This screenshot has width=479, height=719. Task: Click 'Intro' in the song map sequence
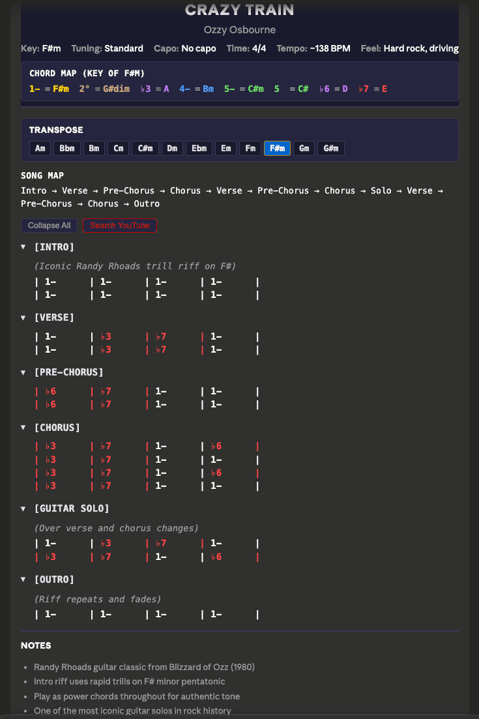pyautogui.click(x=33, y=190)
